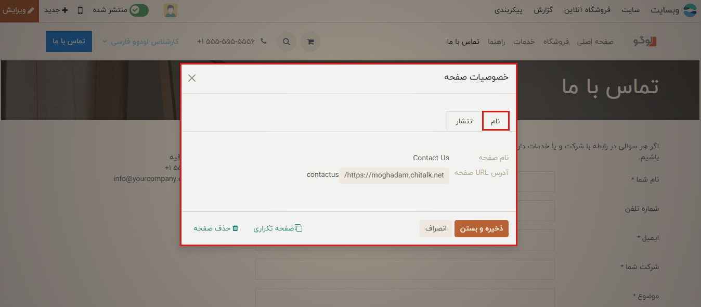Click the شرکت شما label
The image size is (701, 307).
click(640, 267)
